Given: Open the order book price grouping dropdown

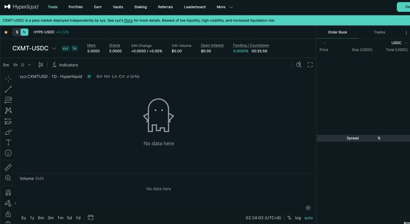Looking at the screenshot, I should coord(324,43).
